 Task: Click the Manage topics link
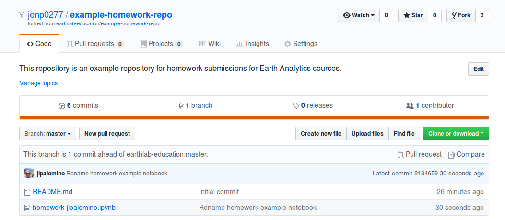point(38,83)
